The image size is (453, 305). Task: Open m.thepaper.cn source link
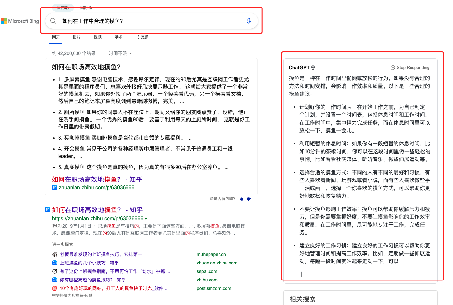[x=211, y=254]
